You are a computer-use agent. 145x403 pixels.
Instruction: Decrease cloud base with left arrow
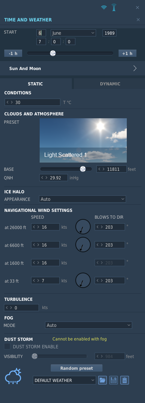100,169
